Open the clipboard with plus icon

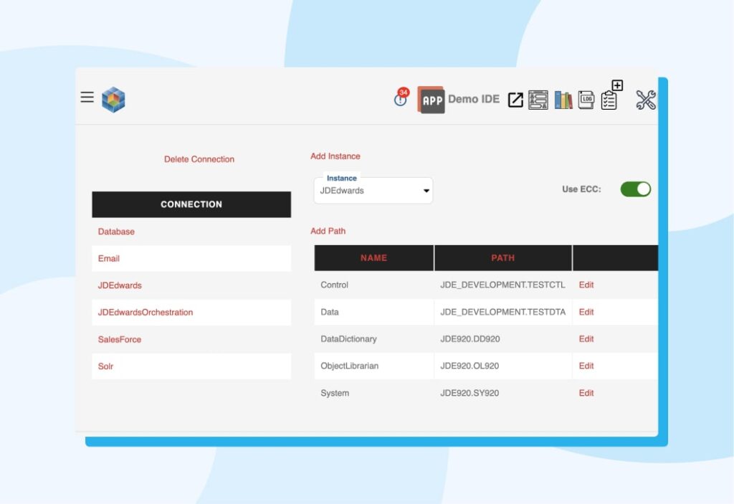(610, 100)
